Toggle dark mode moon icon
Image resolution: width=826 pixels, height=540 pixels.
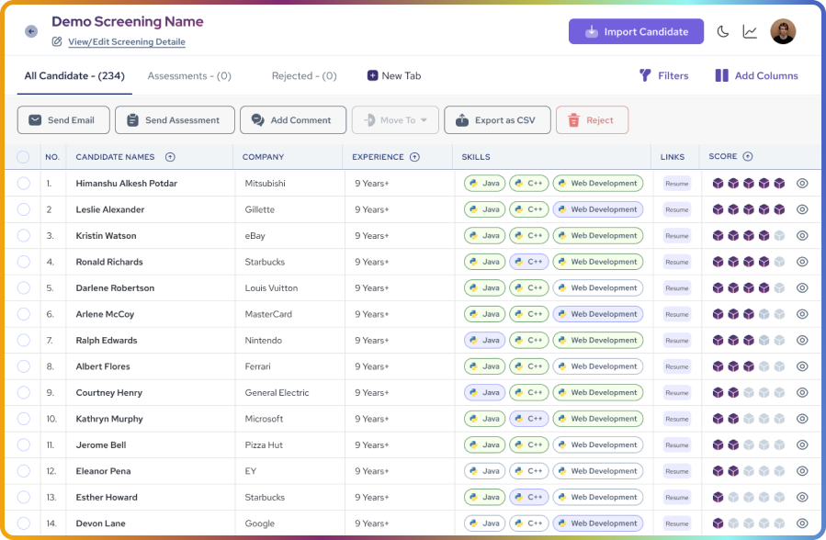[723, 31]
